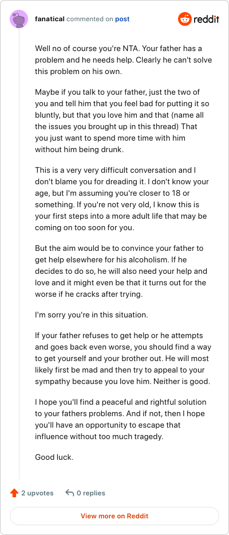Click the line "I'm sorry you're in this situation."
The width and height of the screenshot is (229, 535).
point(92,315)
